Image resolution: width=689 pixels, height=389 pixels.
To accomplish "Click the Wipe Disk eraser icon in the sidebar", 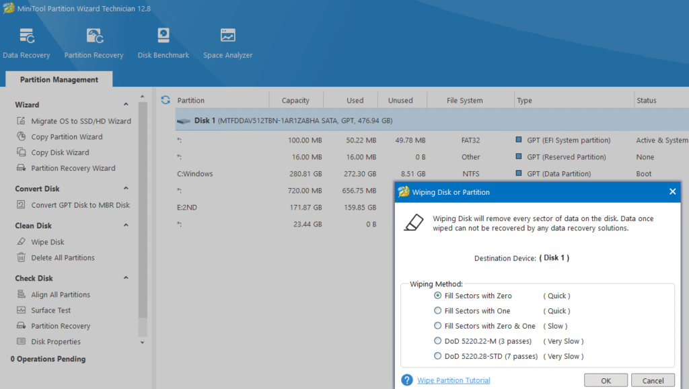I will click(x=21, y=242).
